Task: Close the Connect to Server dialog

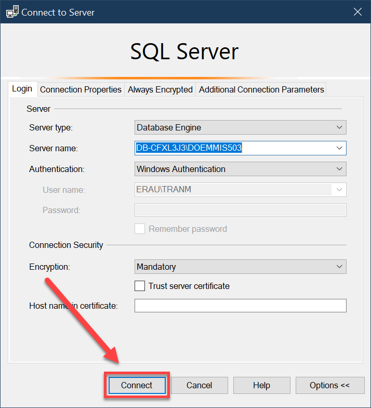Action: (x=357, y=12)
